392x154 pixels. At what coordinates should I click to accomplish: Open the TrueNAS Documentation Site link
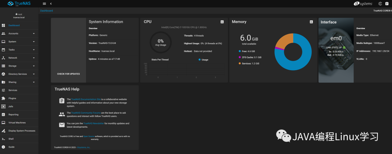[x=86, y=99]
